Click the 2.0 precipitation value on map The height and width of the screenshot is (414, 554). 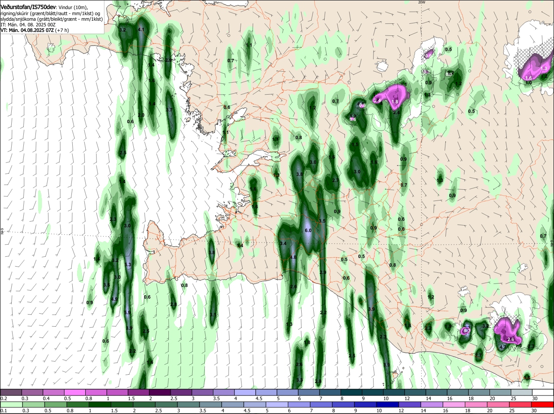pyautogui.click(x=141, y=115)
